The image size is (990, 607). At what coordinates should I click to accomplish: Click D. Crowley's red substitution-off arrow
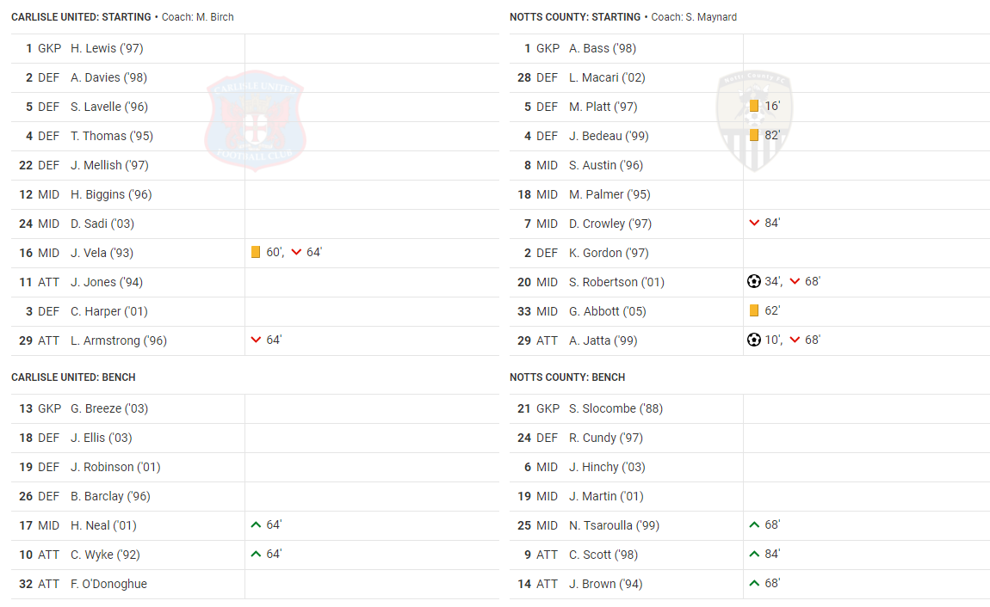coord(754,224)
